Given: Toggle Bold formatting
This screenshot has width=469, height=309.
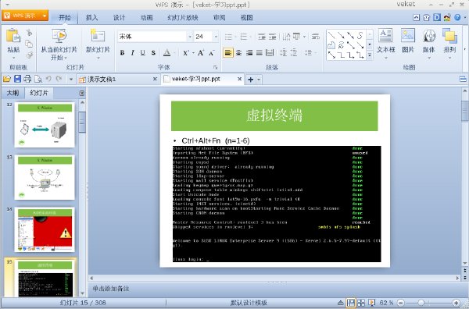Looking at the screenshot, I should click(122, 53).
